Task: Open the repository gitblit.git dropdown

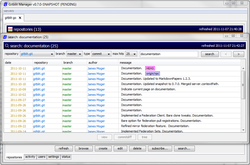Action: pyautogui.click(x=37, y=54)
